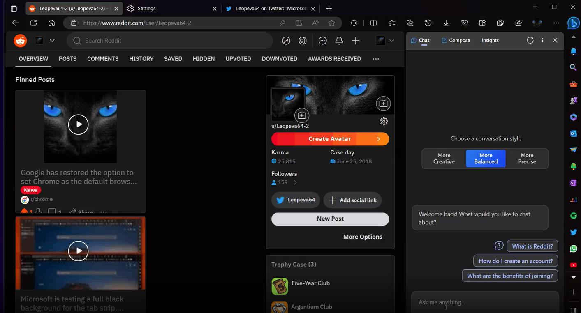Image resolution: width=581 pixels, height=313 pixels.
Task: Open sidebar Search magnifier icon
Action: coord(574,67)
